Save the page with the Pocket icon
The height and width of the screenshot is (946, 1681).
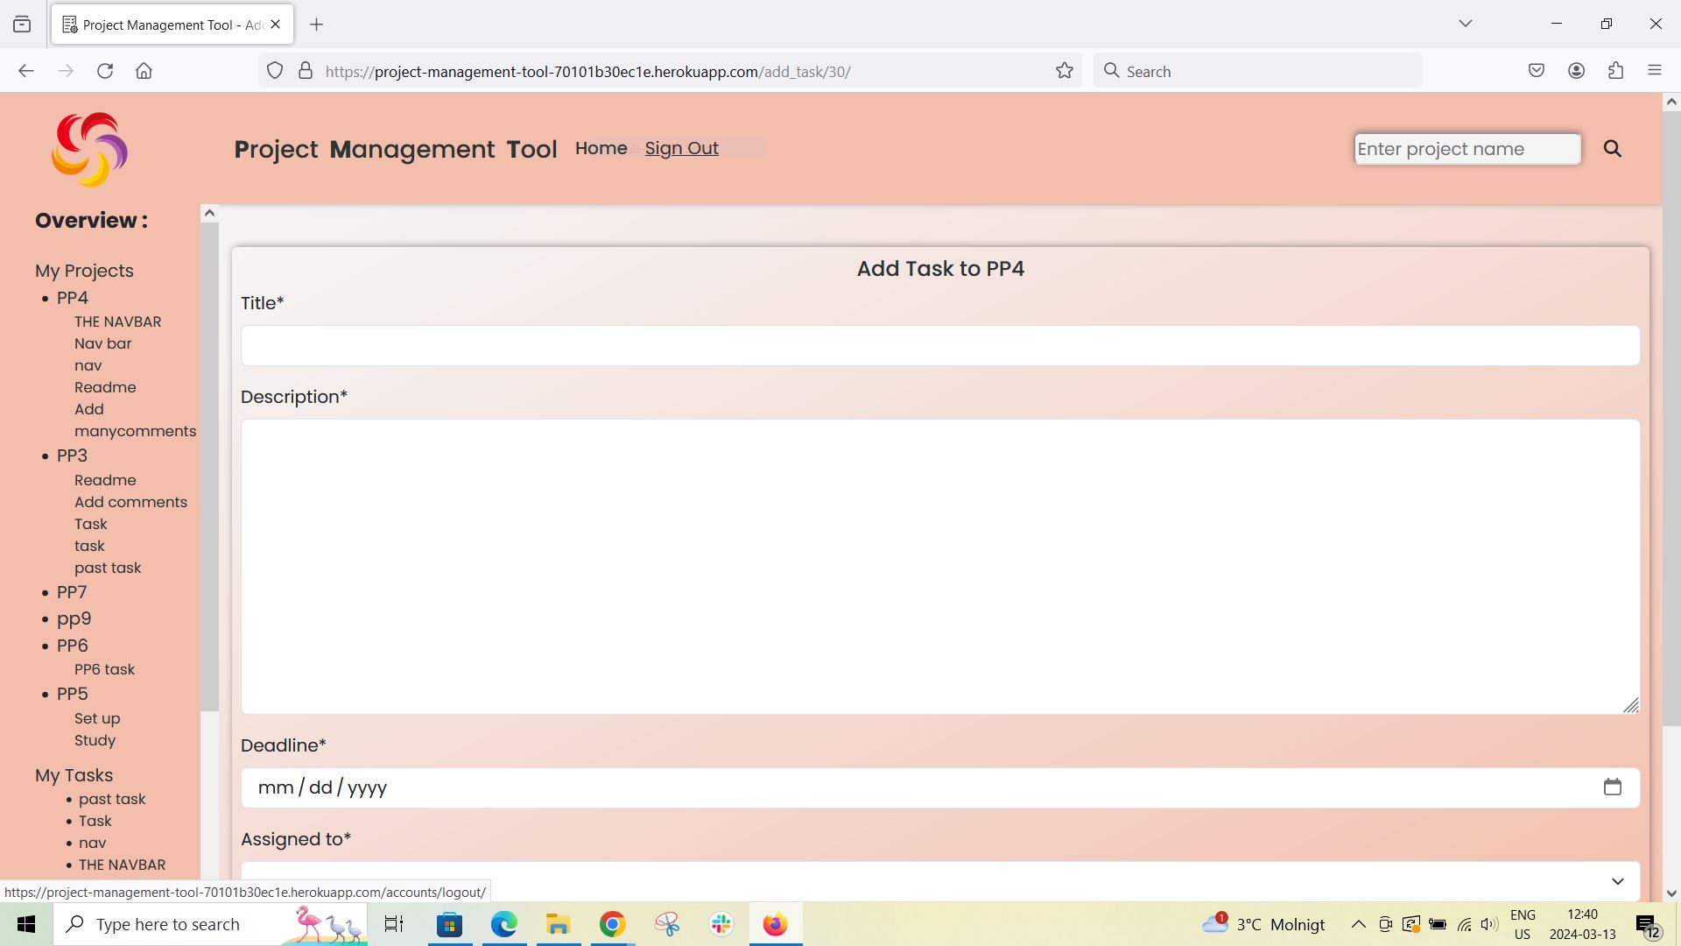(1537, 70)
